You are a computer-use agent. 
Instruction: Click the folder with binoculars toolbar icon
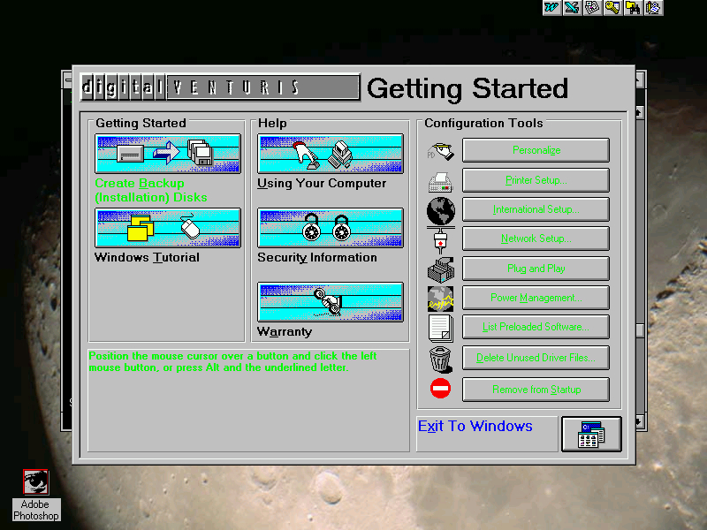(x=633, y=8)
